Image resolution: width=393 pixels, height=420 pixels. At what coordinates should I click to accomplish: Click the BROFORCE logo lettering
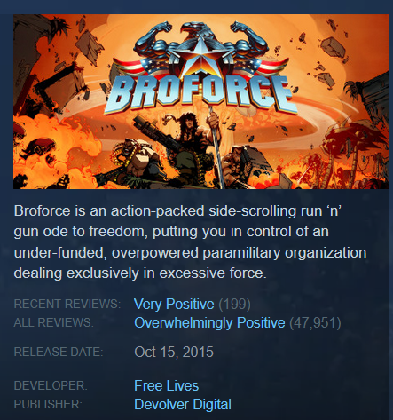click(x=200, y=93)
